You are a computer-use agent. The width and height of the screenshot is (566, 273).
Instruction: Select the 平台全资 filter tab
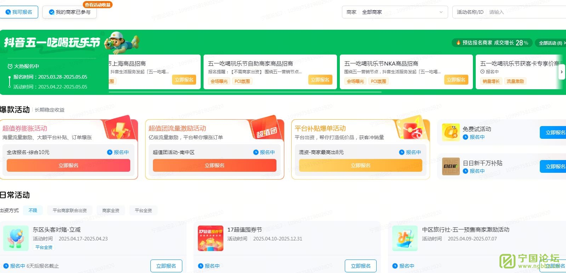pyautogui.click(x=143, y=210)
